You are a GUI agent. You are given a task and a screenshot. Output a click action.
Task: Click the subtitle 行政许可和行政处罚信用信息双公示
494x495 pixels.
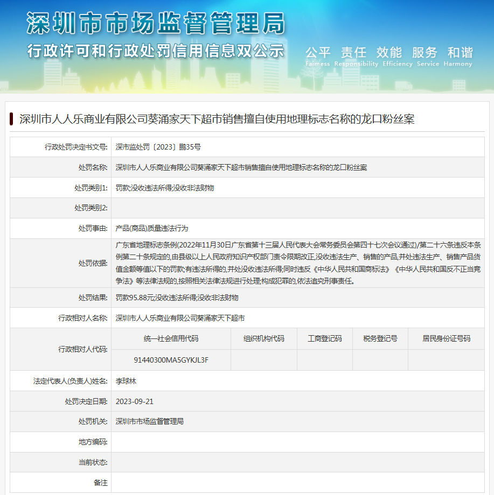(x=155, y=51)
